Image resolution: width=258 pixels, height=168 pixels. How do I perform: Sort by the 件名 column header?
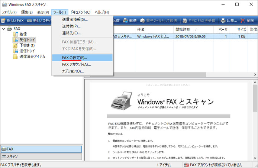pyautogui.click(x=154, y=30)
